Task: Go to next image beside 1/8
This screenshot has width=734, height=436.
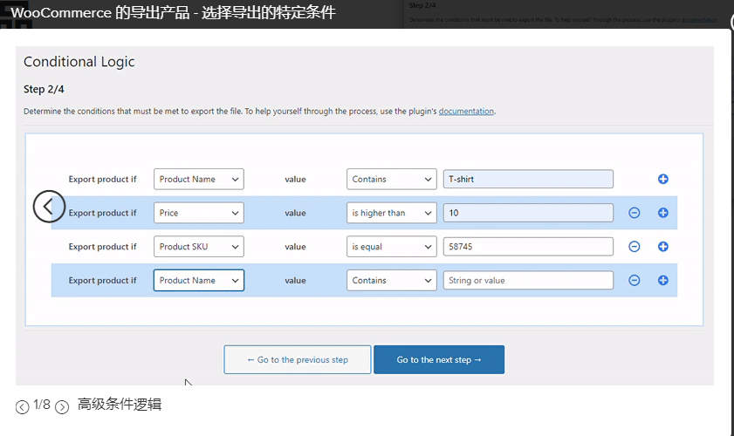Action: point(62,407)
